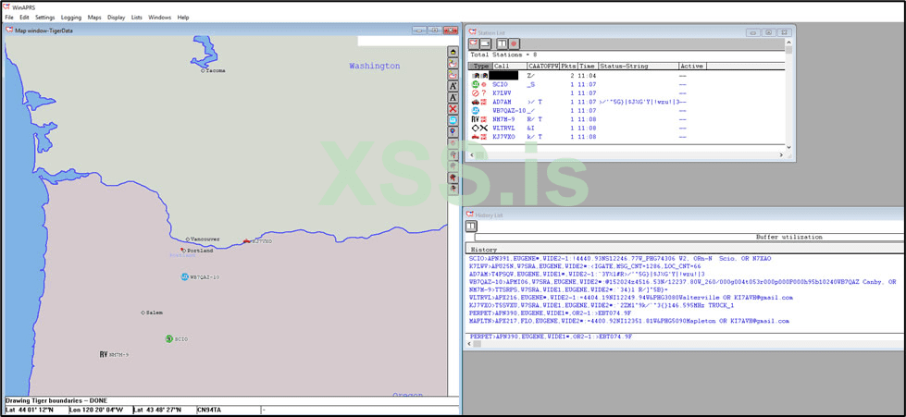906x417 pixels.
Task: Click the CAATOFPW column header
Action: point(544,67)
